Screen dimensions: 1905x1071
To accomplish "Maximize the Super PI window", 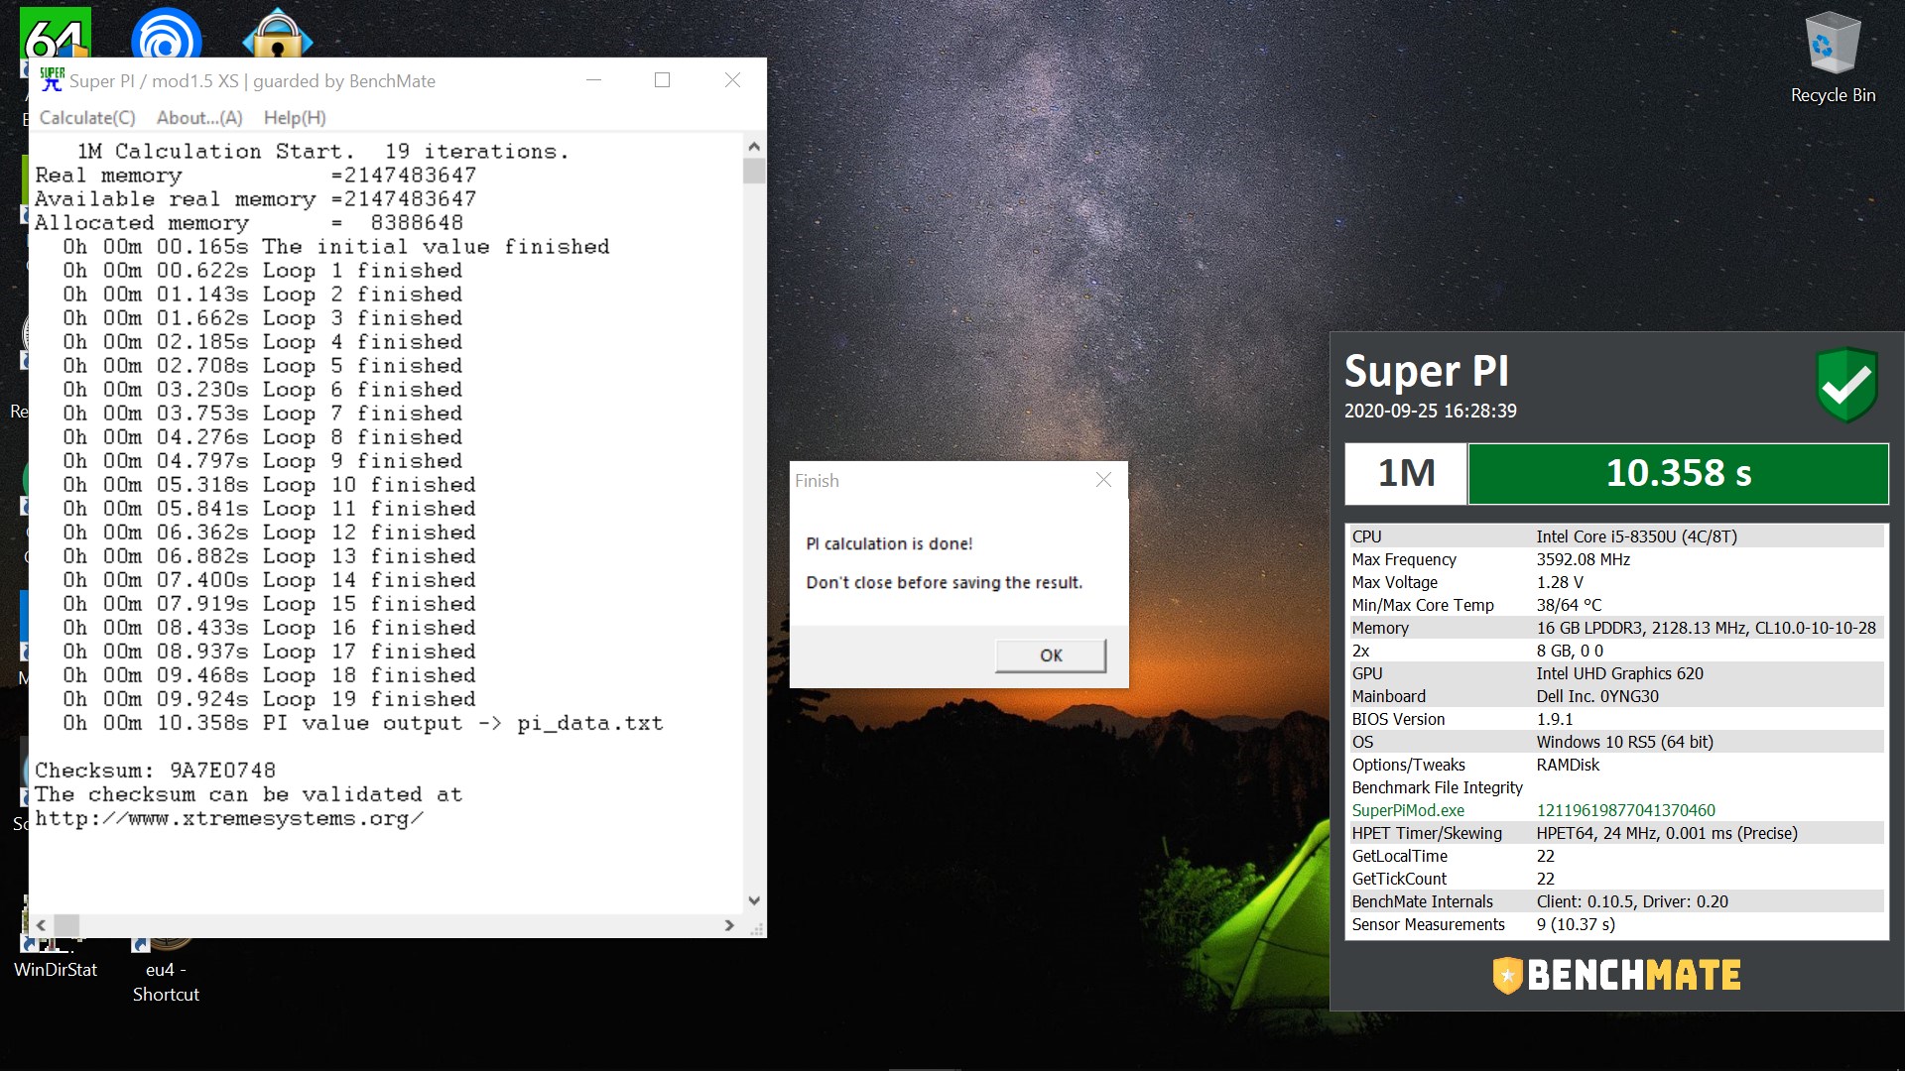I will click(x=663, y=80).
